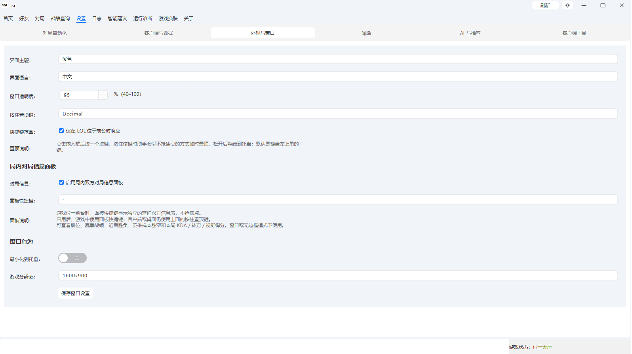632x354 pixels.
Task: Open the 界面语言 dropdown showing 中文
Action: (x=338, y=76)
